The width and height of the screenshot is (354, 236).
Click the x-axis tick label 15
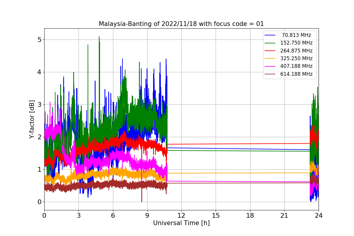[216, 215]
